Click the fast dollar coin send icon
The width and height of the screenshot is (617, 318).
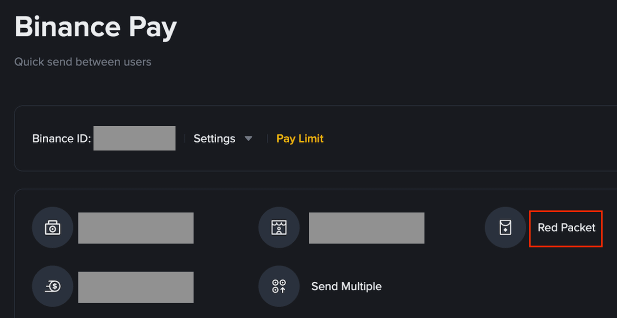pos(52,286)
